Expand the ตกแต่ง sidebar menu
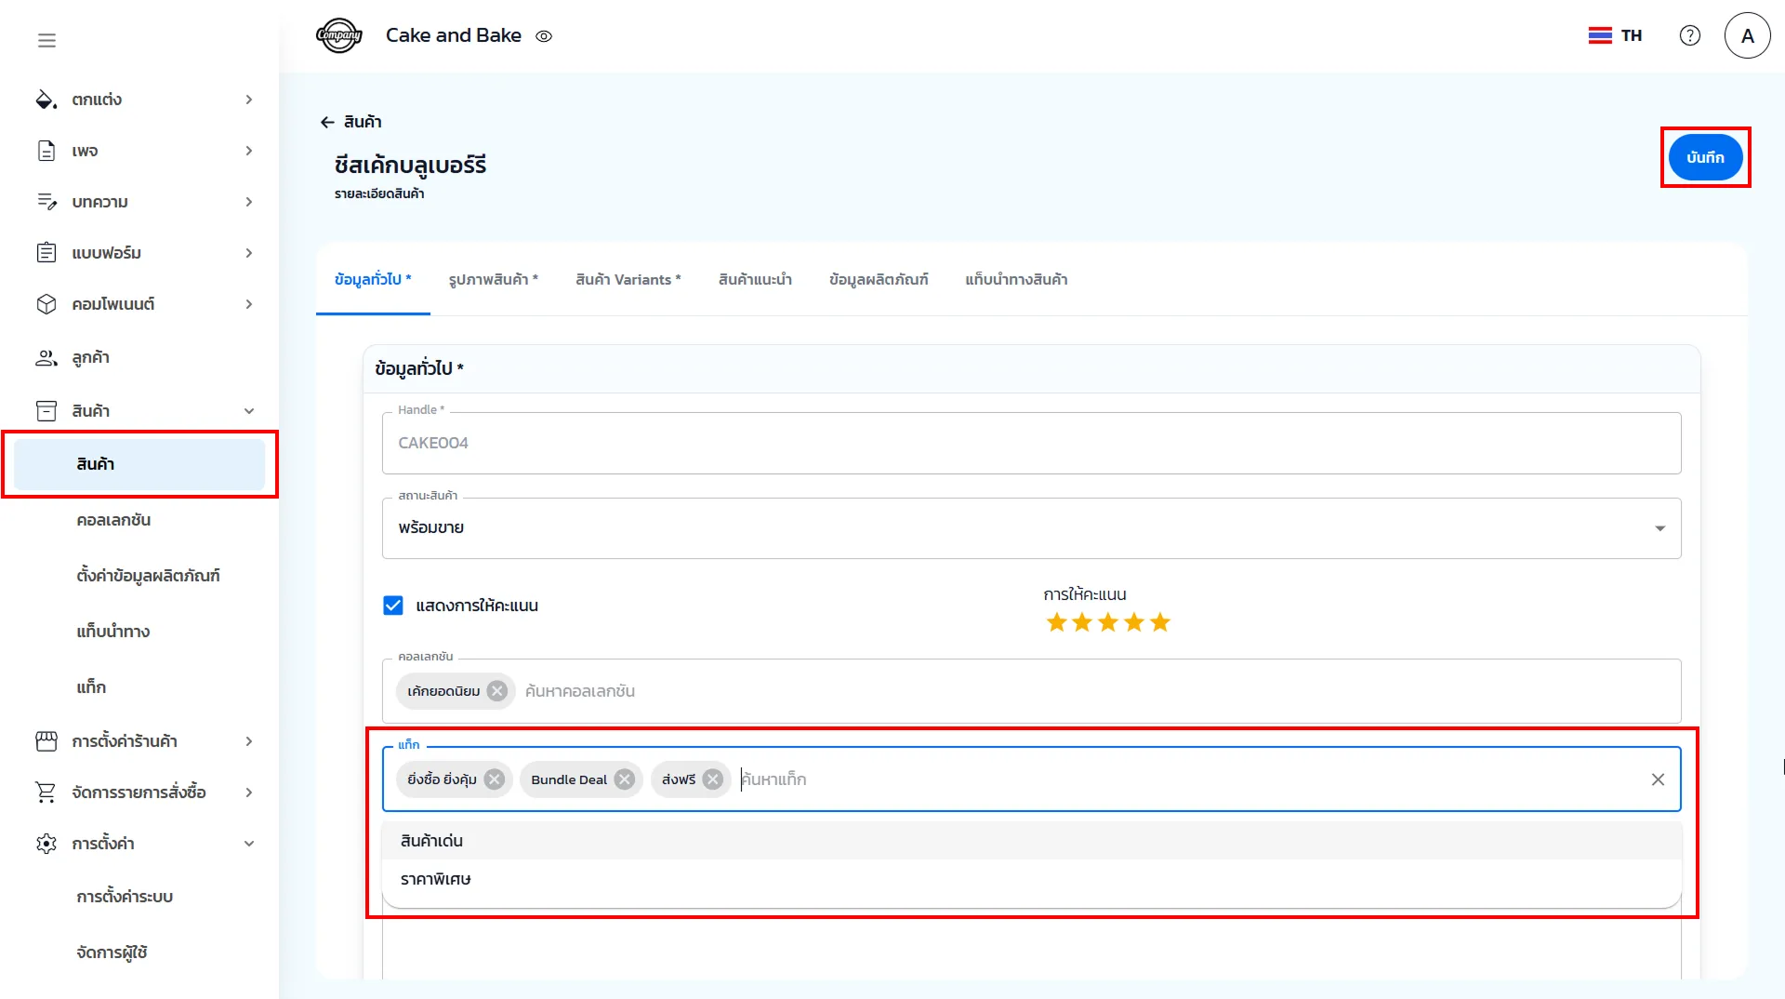Image resolution: width=1785 pixels, height=999 pixels. [x=144, y=100]
